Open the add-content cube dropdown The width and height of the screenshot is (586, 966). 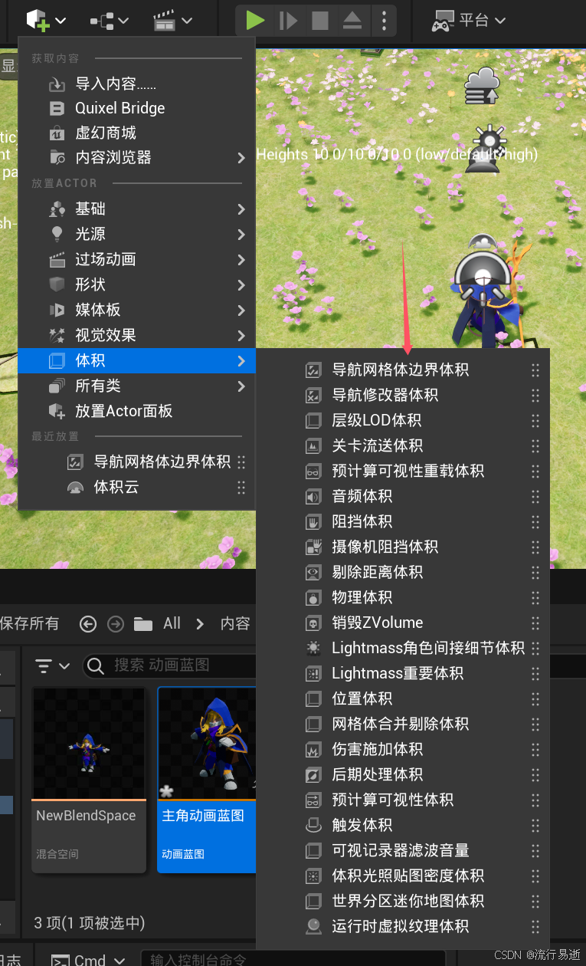[46, 21]
